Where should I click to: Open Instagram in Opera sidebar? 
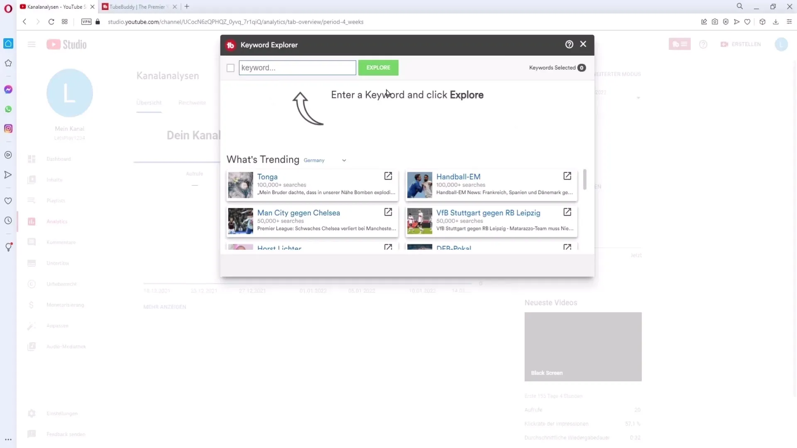tap(8, 129)
